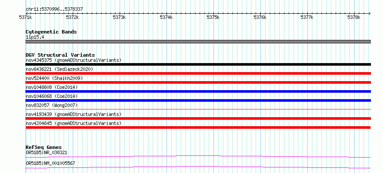The image size is (383, 173).
Task: Click the black nsv4345375 variant bar
Action: [x=198, y=64]
